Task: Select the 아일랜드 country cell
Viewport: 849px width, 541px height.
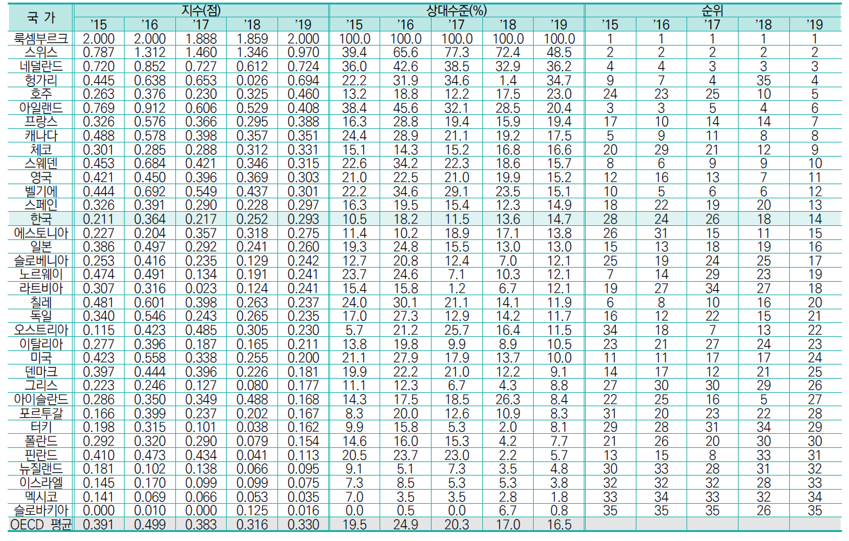Action: 40,108
